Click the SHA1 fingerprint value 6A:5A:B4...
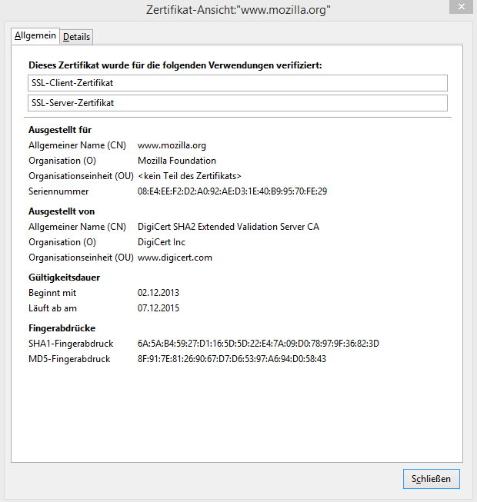The height and width of the screenshot is (502, 477). click(259, 344)
